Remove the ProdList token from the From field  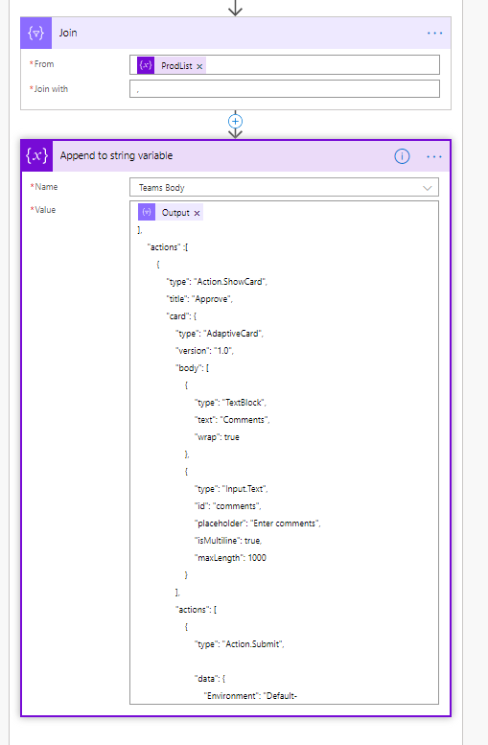click(x=199, y=66)
